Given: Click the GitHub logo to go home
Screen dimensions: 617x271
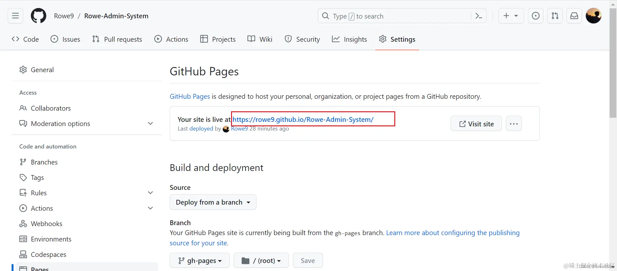Looking at the screenshot, I should [x=39, y=16].
